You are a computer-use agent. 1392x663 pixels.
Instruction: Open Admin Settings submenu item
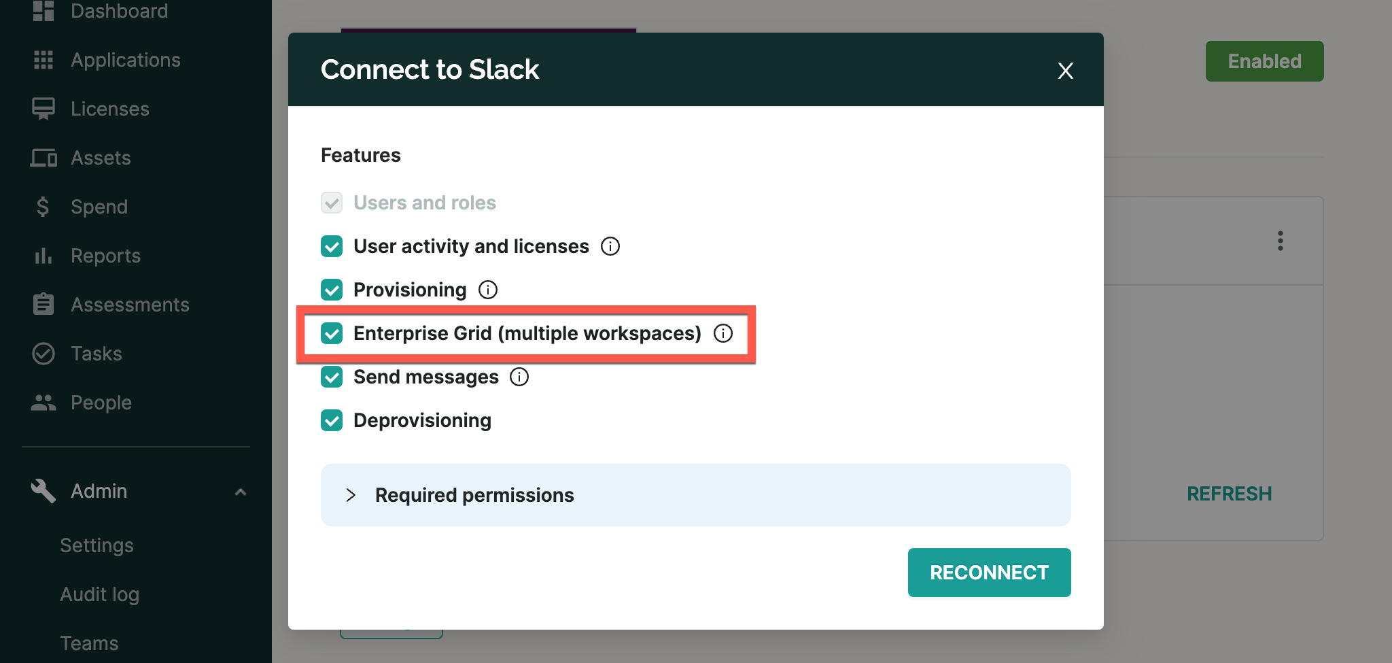coord(97,545)
